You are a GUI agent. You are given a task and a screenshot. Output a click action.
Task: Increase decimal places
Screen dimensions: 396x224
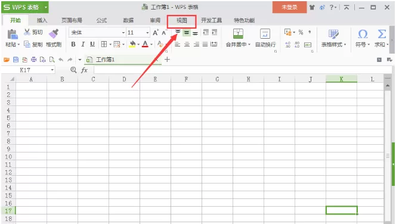(287, 45)
